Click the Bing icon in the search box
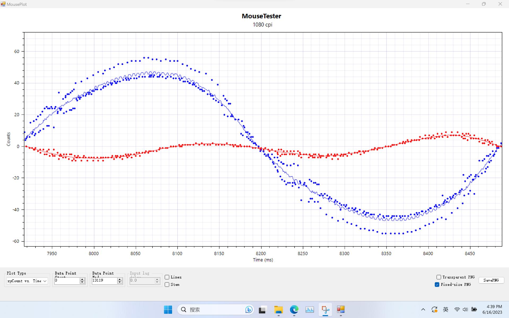 (249, 310)
